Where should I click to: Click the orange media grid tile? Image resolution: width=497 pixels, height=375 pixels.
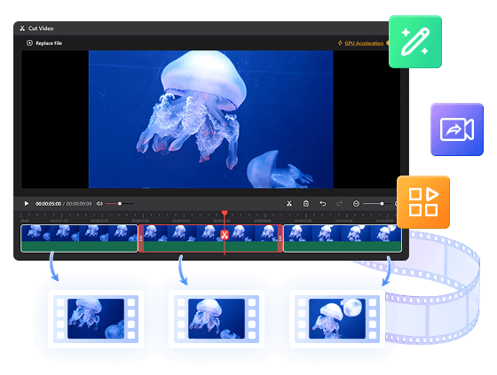tap(423, 202)
